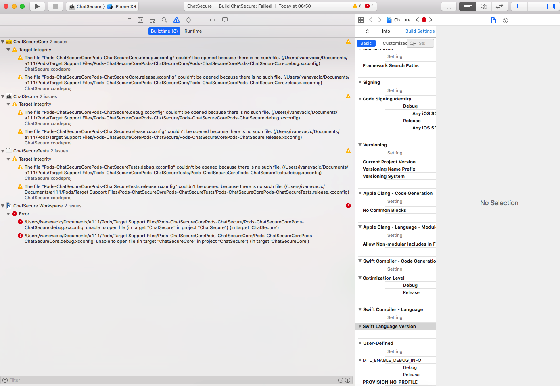Collapse the ChatSecureCore issues group
This screenshot has height=386, width=560.
tap(4, 41)
